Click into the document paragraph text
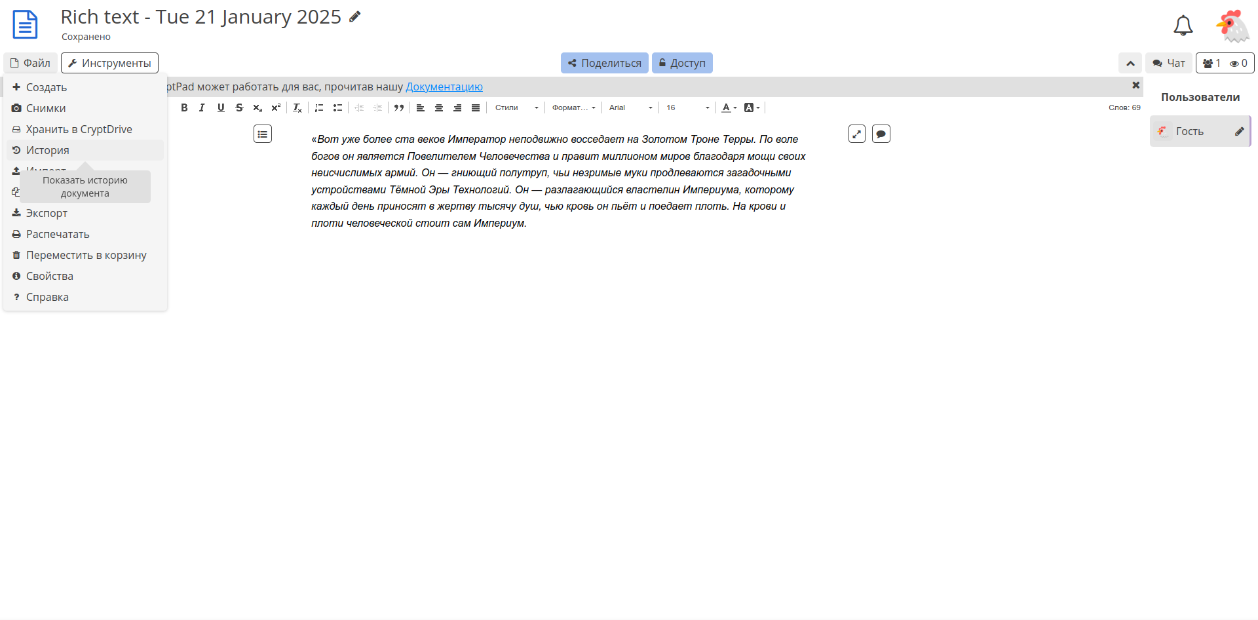This screenshot has width=1258, height=620. [x=558, y=181]
